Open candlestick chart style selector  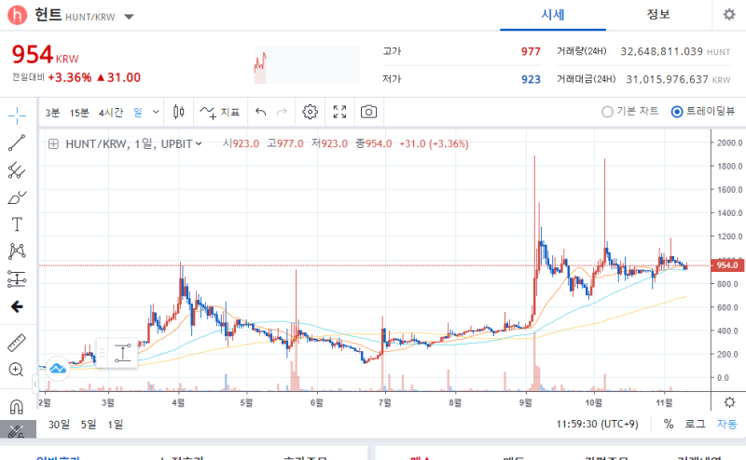click(179, 112)
